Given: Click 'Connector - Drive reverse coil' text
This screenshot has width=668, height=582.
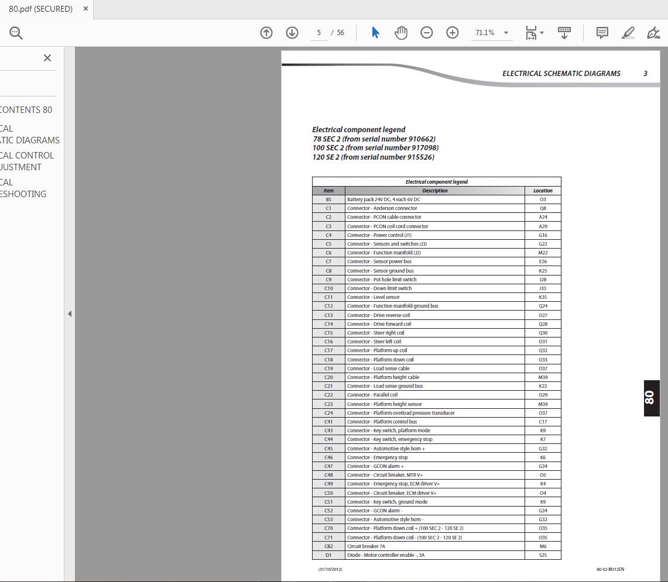Looking at the screenshot, I should 378,315.
